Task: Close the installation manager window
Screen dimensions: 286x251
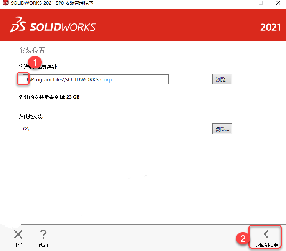Action: pos(278,3)
